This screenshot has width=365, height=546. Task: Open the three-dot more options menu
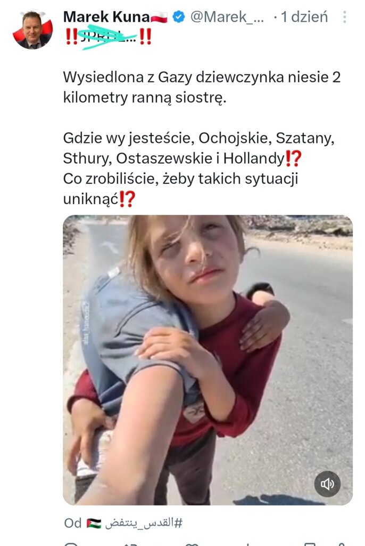[x=344, y=17]
